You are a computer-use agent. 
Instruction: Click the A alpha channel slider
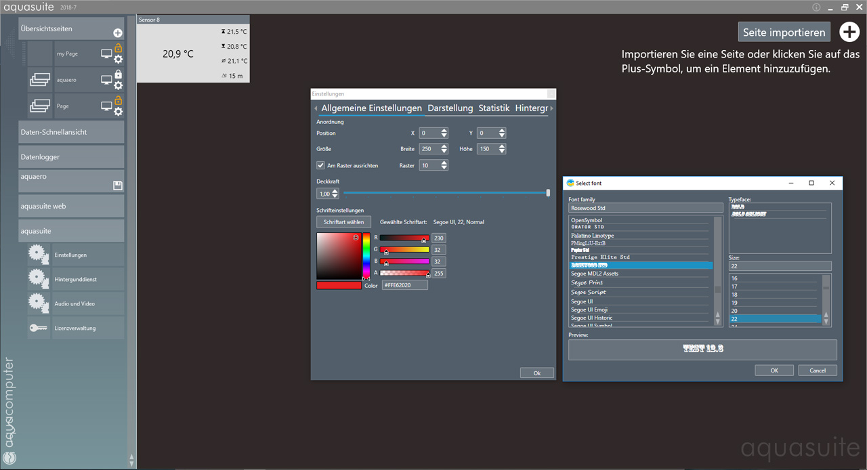(404, 273)
